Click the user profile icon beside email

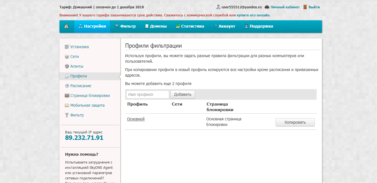(218, 7)
